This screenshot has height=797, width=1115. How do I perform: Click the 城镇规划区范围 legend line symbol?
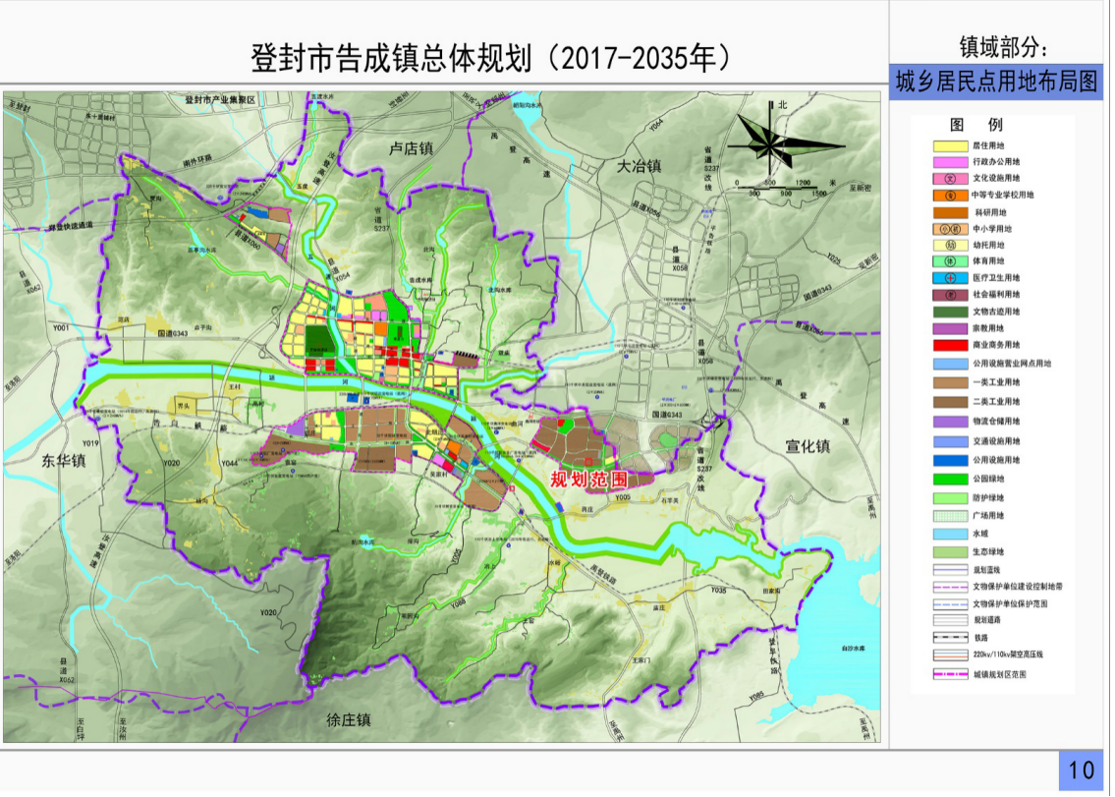point(950,675)
